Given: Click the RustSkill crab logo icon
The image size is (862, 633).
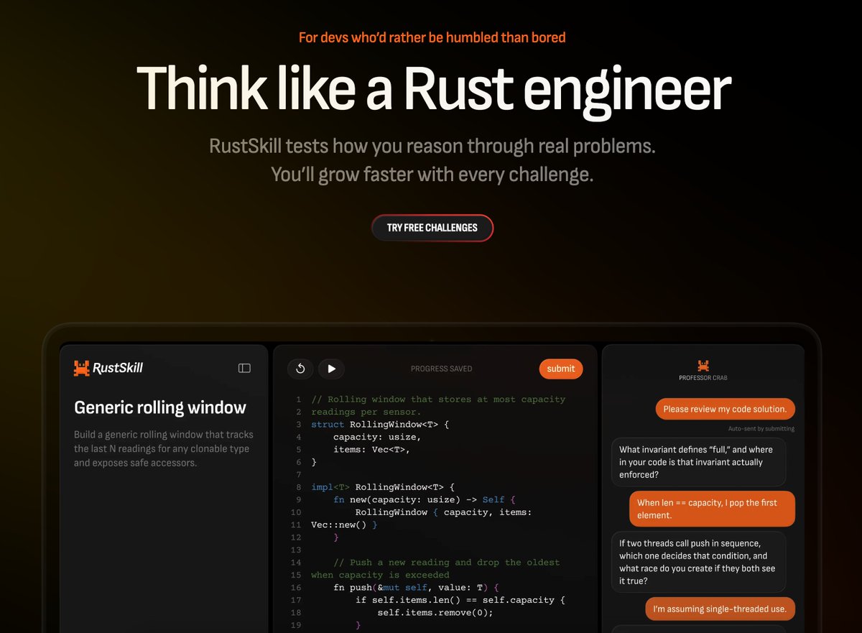Looking at the screenshot, I should click(82, 368).
